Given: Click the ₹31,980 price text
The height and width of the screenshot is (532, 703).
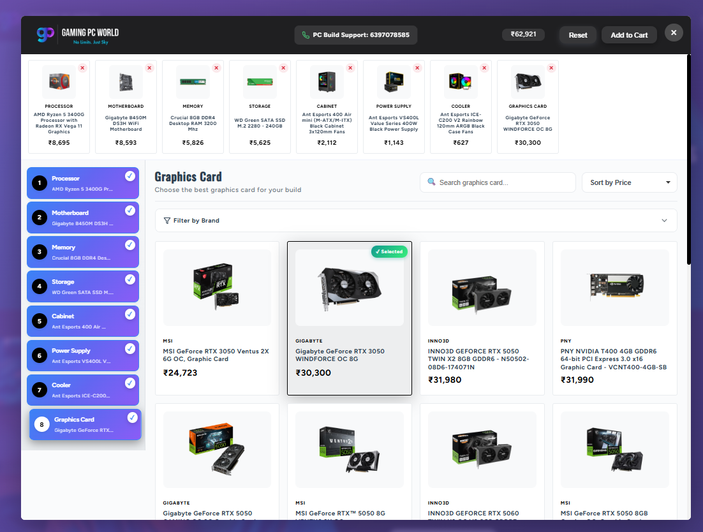Looking at the screenshot, I should [x=445, y=380].
